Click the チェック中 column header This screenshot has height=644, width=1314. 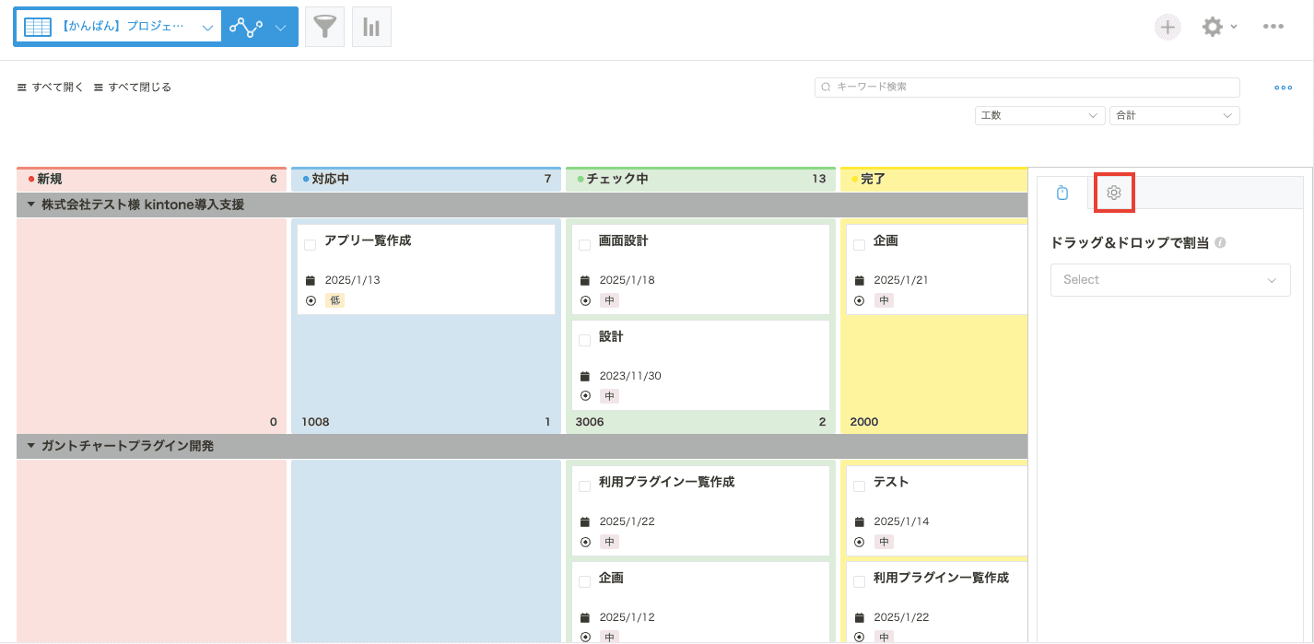coord(700,179)
